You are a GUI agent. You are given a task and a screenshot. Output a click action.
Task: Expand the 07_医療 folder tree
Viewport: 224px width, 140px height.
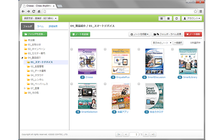(25, 88)
